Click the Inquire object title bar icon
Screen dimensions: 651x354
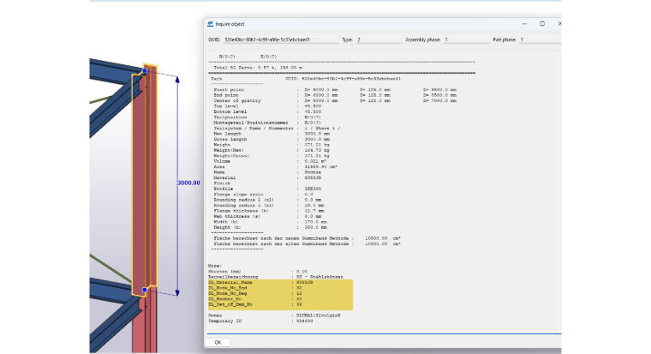pyautogui.click(x=210, y=24)
